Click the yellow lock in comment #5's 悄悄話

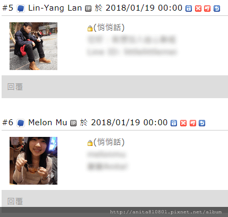point(90,28)
